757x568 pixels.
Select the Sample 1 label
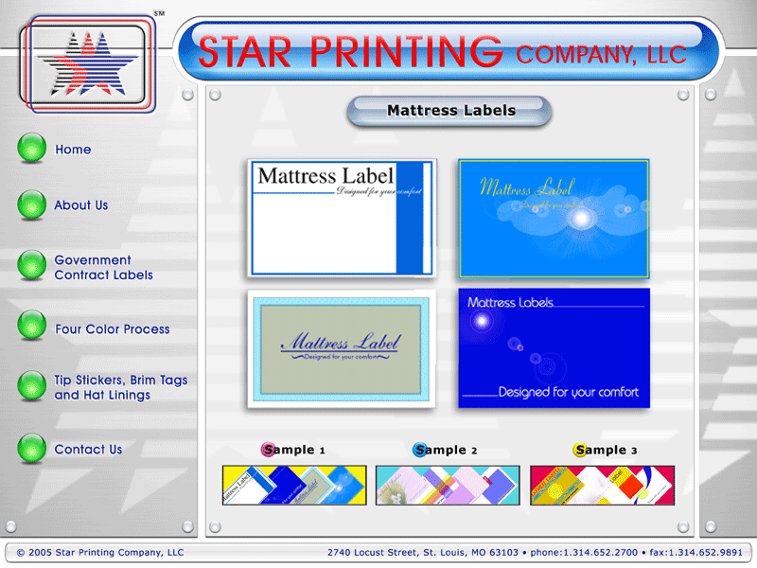(x=293, y=450)
